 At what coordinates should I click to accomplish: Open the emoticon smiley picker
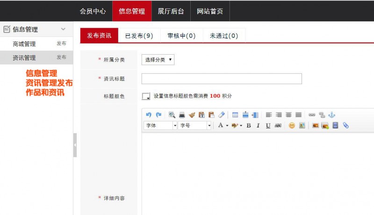click(x=292, y=126)
